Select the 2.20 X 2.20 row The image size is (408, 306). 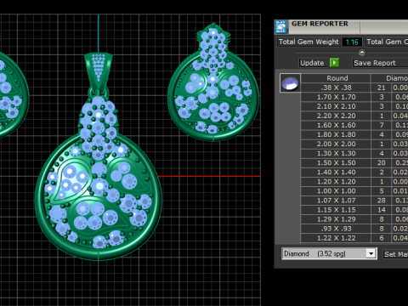click(354, 116)
